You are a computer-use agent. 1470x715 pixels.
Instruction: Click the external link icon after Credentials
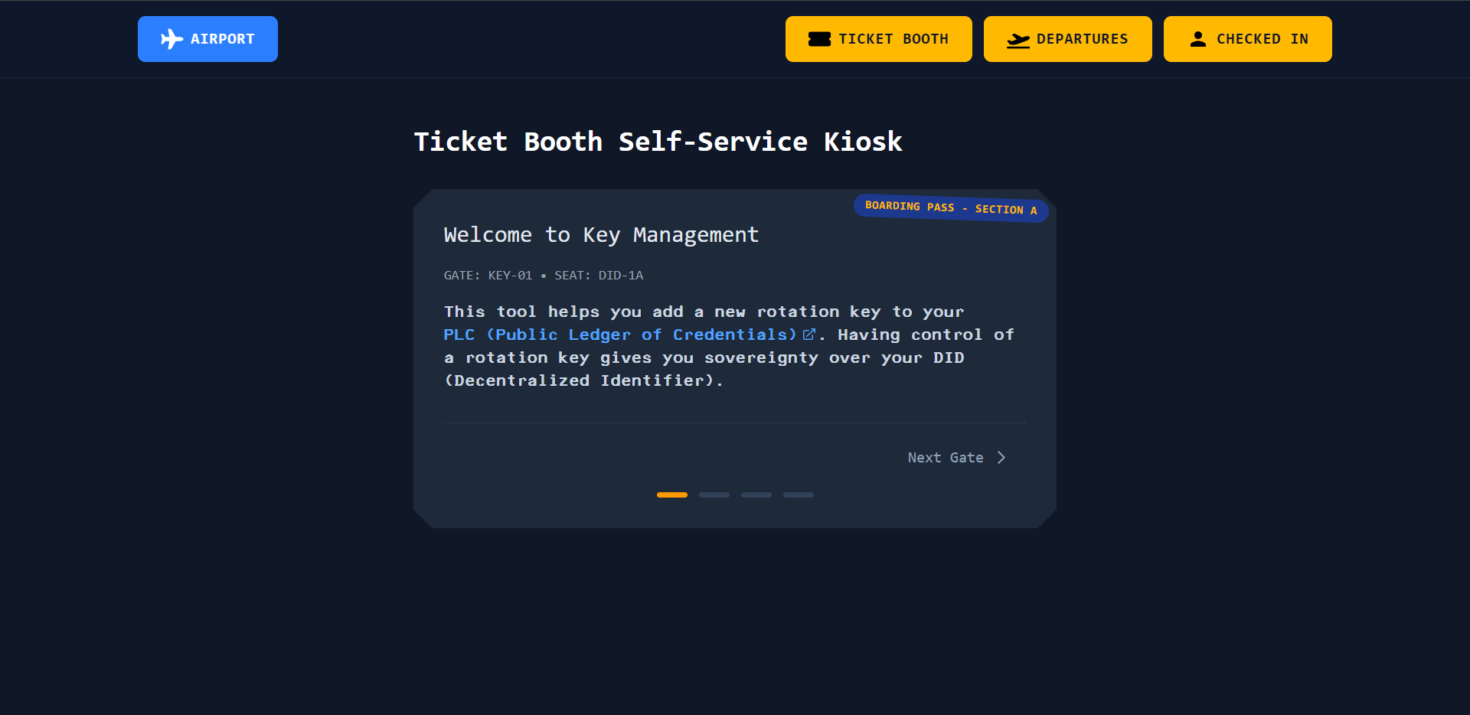coord(809,335)
